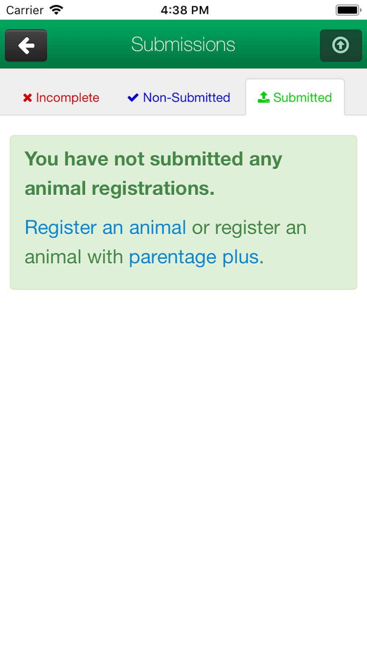This screenshot has width=367, height=653.
Task: Click the 'animal with' text in notice
Action: click(x=74, y=257)
